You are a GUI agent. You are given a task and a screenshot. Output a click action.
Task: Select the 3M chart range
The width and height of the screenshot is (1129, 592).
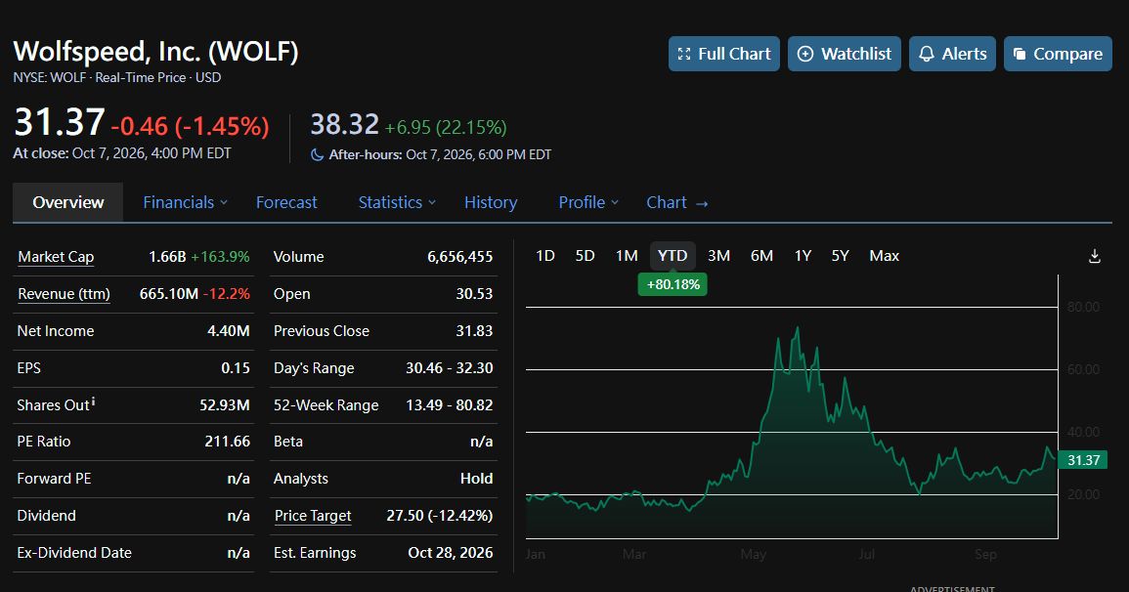tap(718, 256)
